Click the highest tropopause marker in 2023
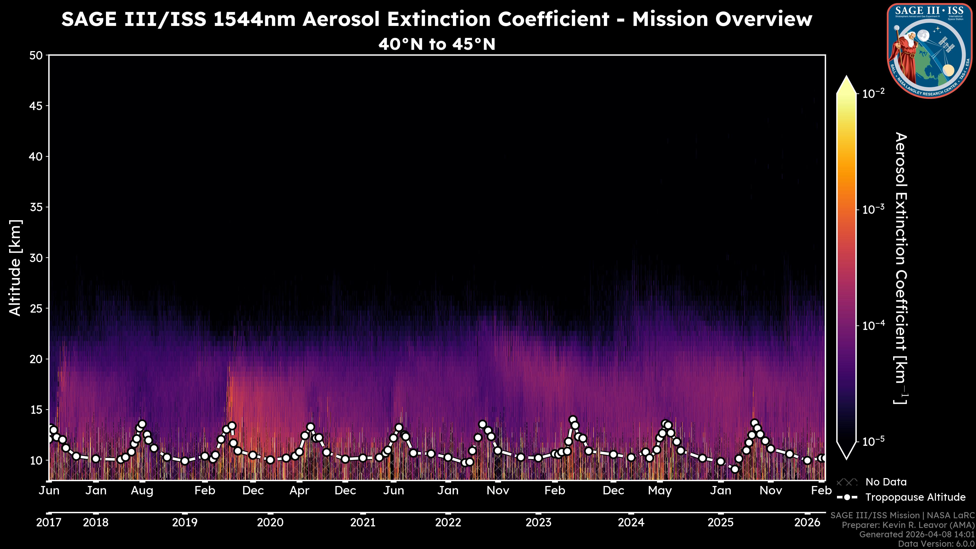 pyautogui.click(x=572, y=420)
